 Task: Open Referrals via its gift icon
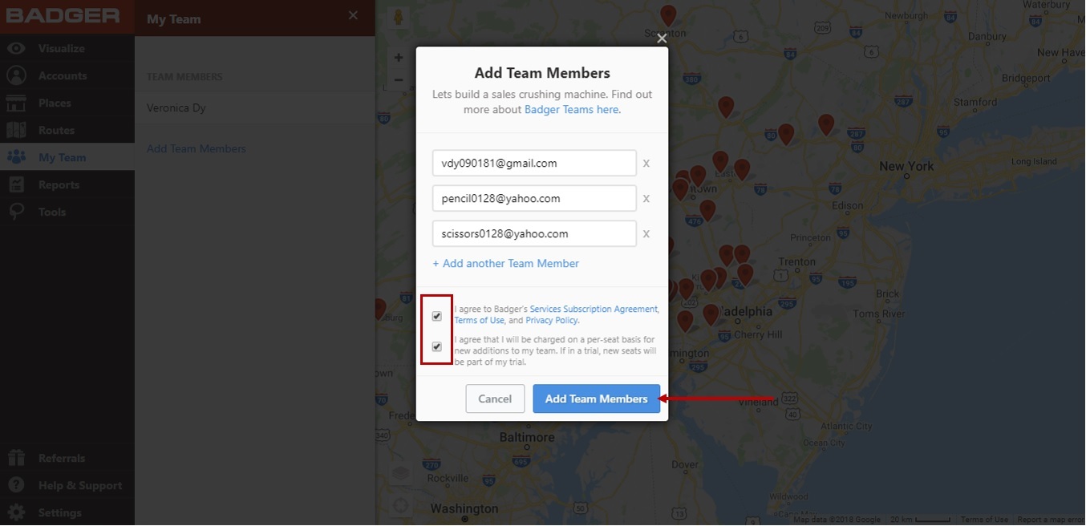coord(16,458)
